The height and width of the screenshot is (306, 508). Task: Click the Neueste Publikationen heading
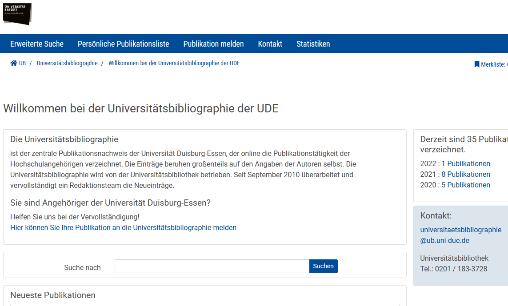(x=53, y=295)
